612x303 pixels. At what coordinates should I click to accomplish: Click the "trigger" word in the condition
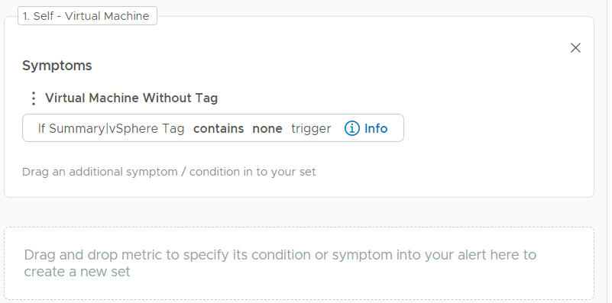(311, 129)
